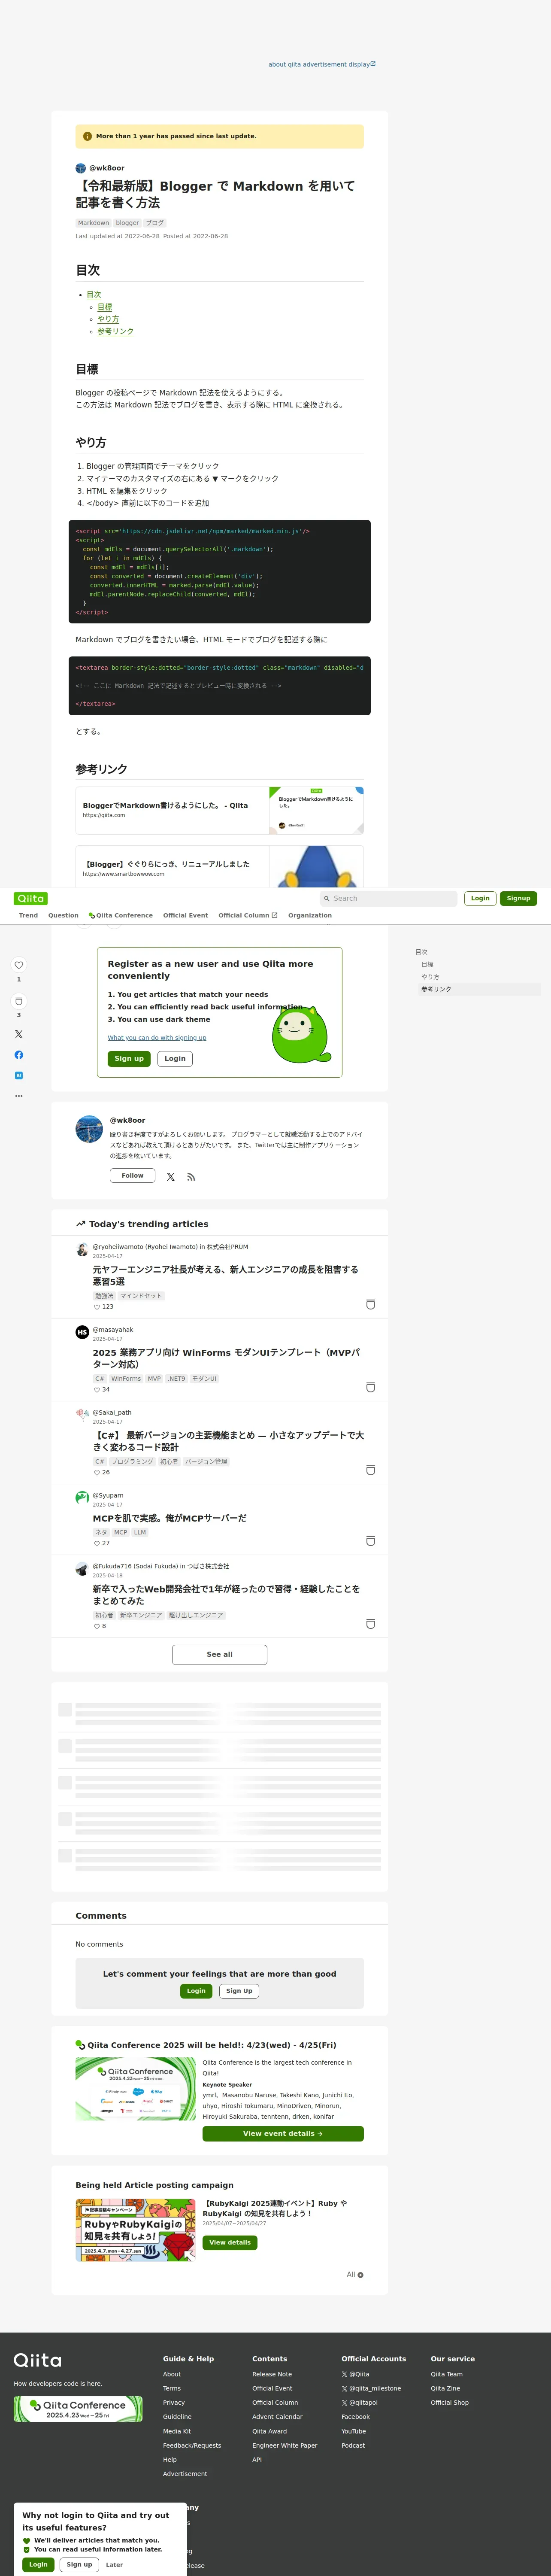Screen dimensions: 551x2576
Task: Click small @wk8oor avatar above article title
Action: 81,168
